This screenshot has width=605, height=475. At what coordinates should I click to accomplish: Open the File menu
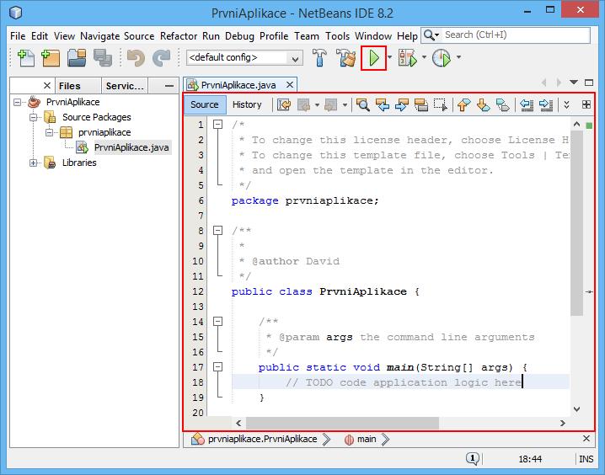pos(18,36)
